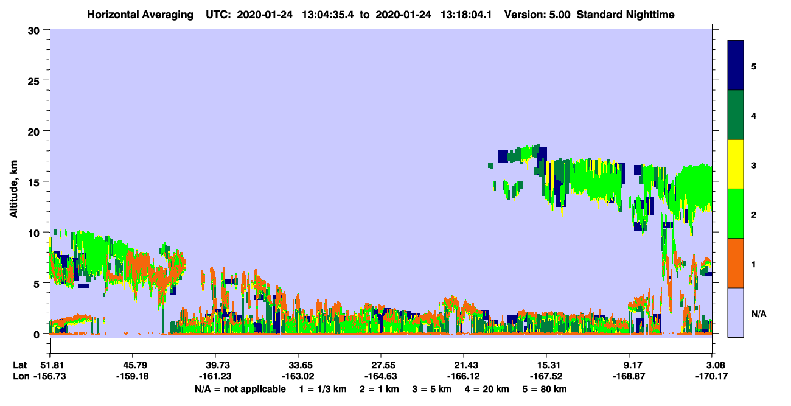Click the longitude value -166.12
This screenshot has width=791, height=406.
[464, 376]
